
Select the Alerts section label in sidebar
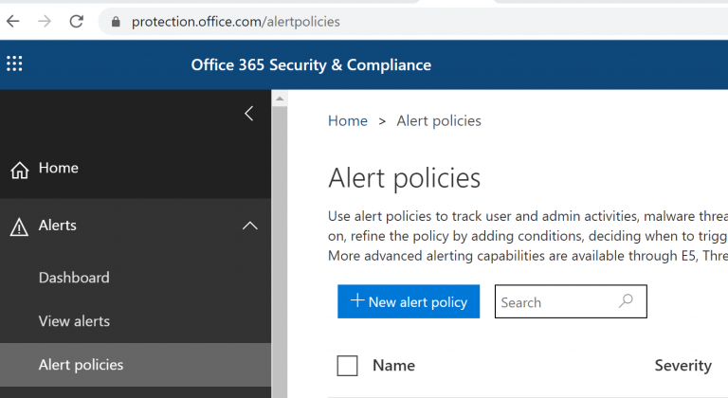(x=58, y=226)
